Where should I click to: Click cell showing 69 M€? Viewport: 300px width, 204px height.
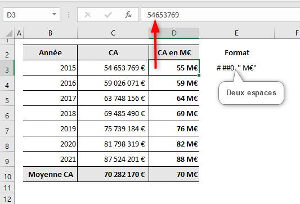[x=174, y=113]
